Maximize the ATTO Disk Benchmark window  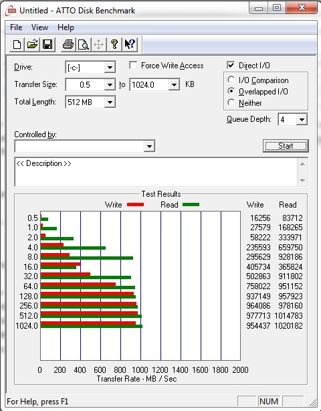(x=277, y=7)
